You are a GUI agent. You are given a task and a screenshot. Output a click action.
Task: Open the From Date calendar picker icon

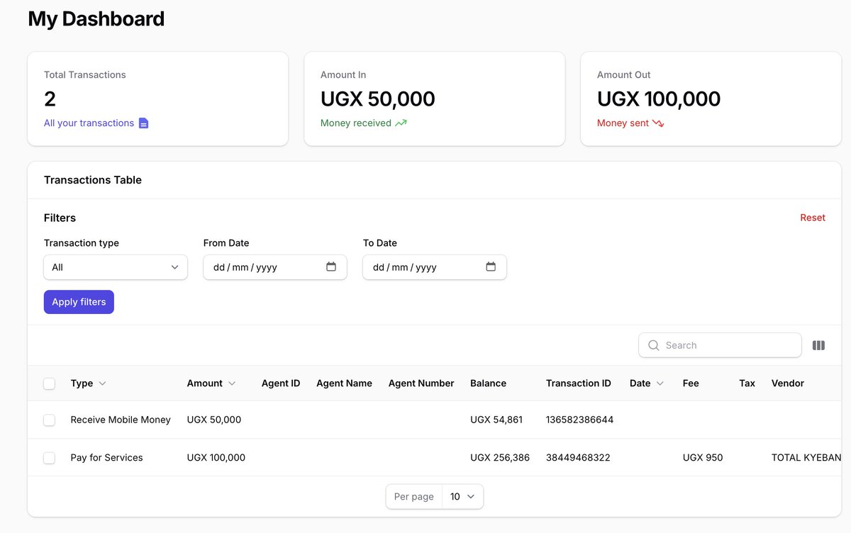331,267
